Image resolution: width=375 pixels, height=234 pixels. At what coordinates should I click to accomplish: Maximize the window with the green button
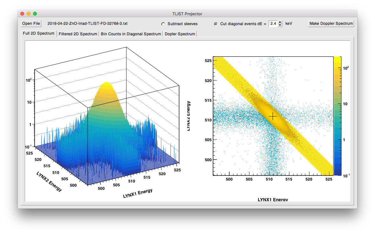(x=35, y=14)
